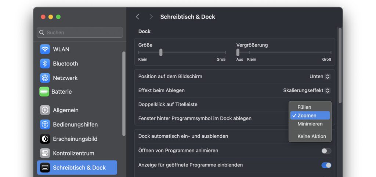The image size is (376, 177).
Task: Pick Keine Aktion menu option
Action: (x=311, y=136)
